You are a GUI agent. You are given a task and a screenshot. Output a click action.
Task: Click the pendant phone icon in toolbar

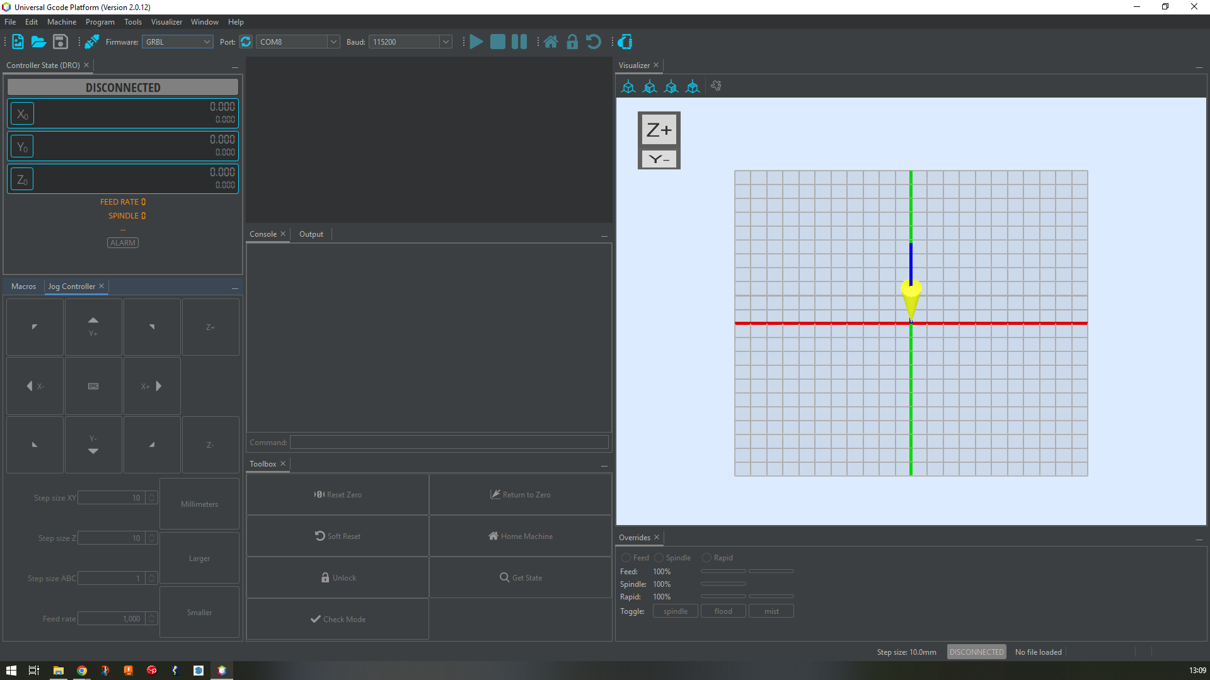[625, 42]
